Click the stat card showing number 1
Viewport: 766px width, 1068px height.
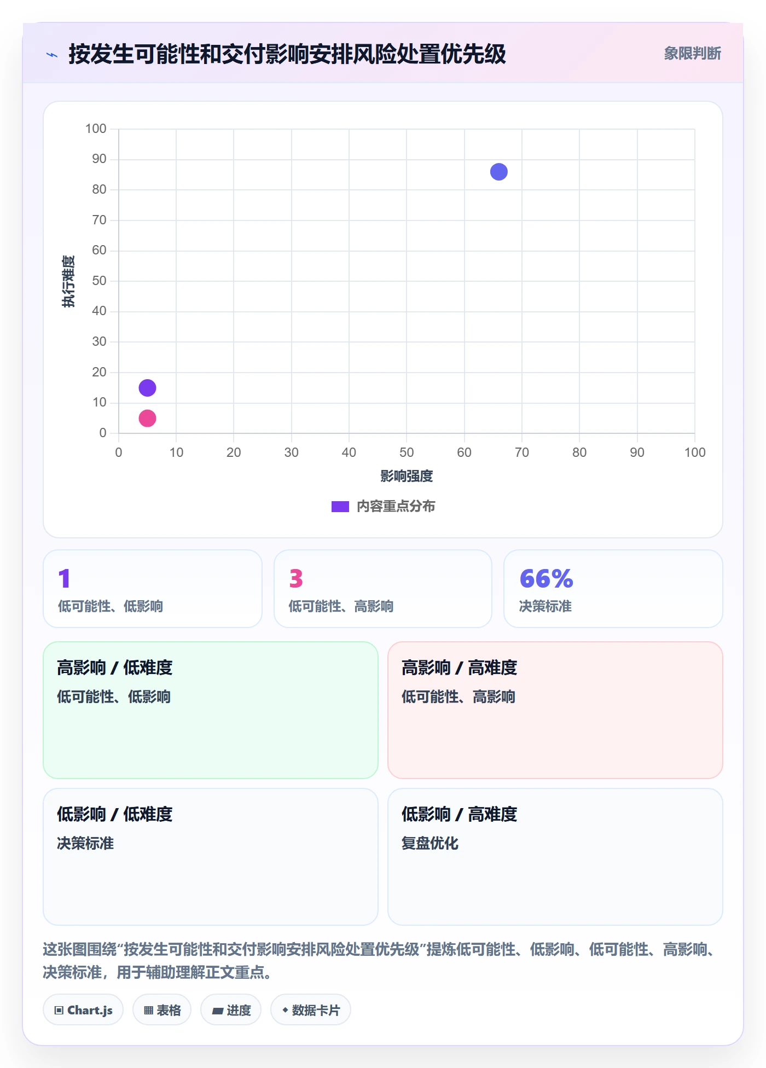153,589
